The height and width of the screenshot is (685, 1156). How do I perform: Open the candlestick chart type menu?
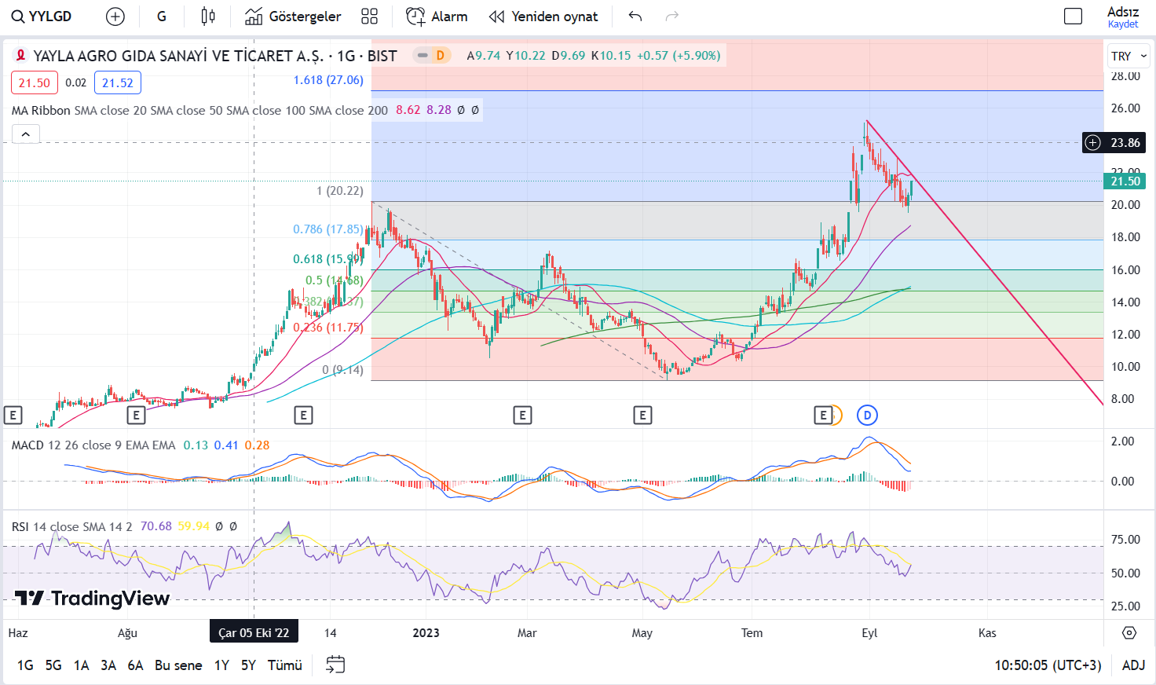click(x=208, y=16)
